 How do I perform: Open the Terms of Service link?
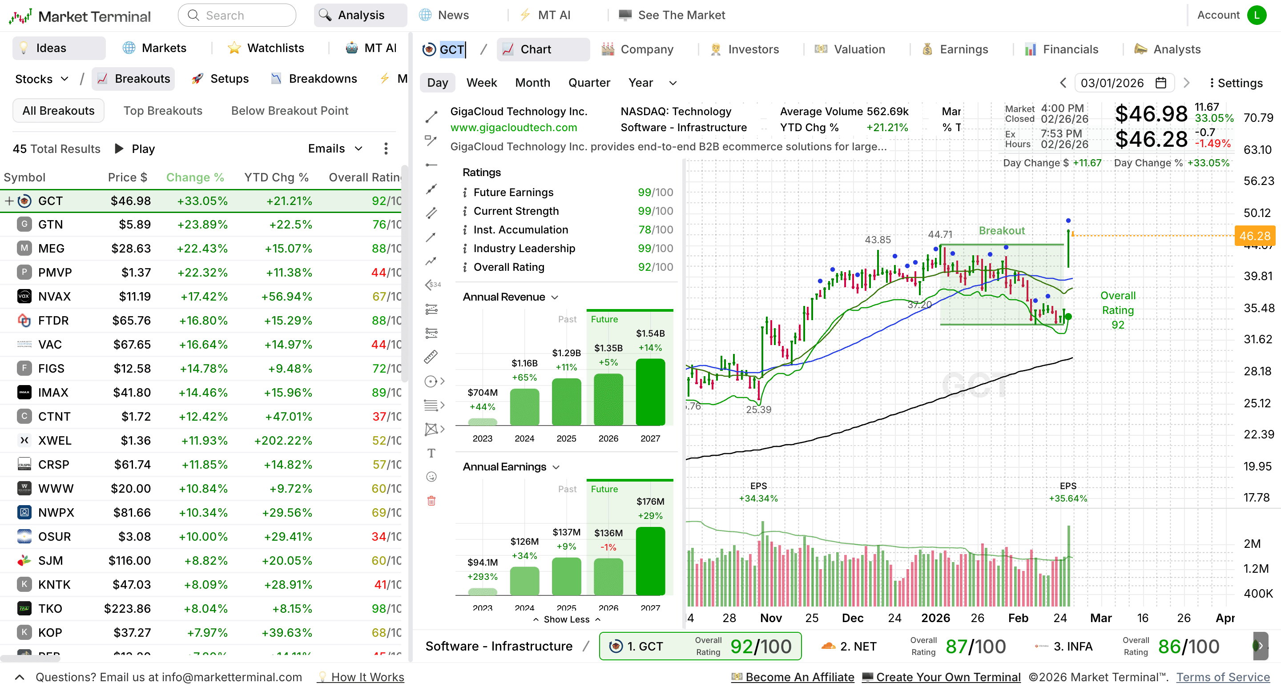click(x=1223, y=677)
